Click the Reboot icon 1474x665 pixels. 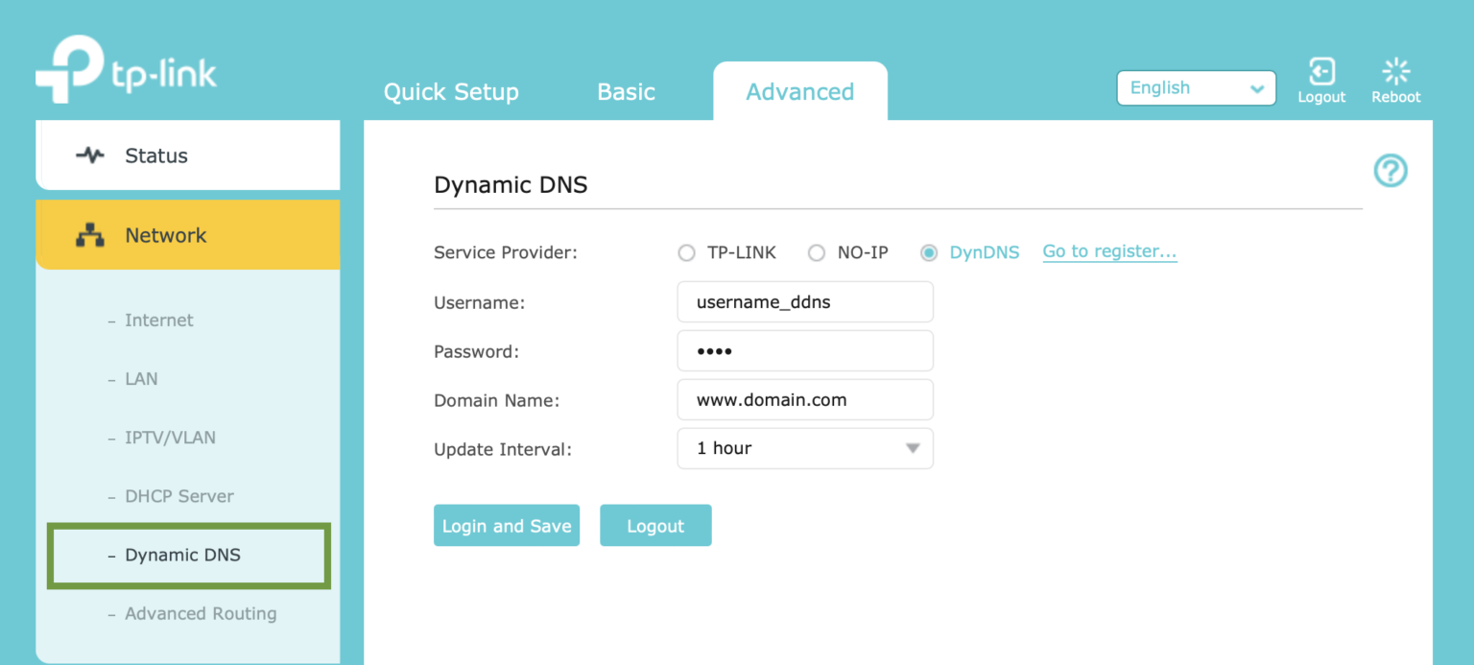[1395, 71]
